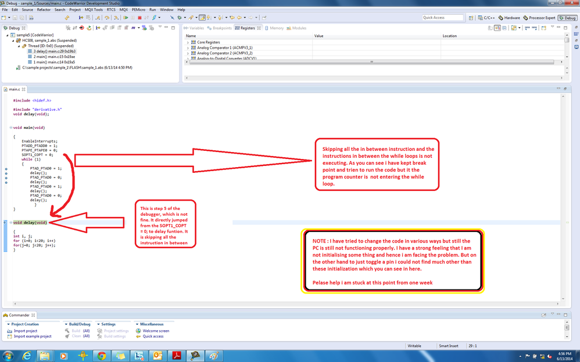Click the Back navigation arrow in toolbar

coord(239,17)
